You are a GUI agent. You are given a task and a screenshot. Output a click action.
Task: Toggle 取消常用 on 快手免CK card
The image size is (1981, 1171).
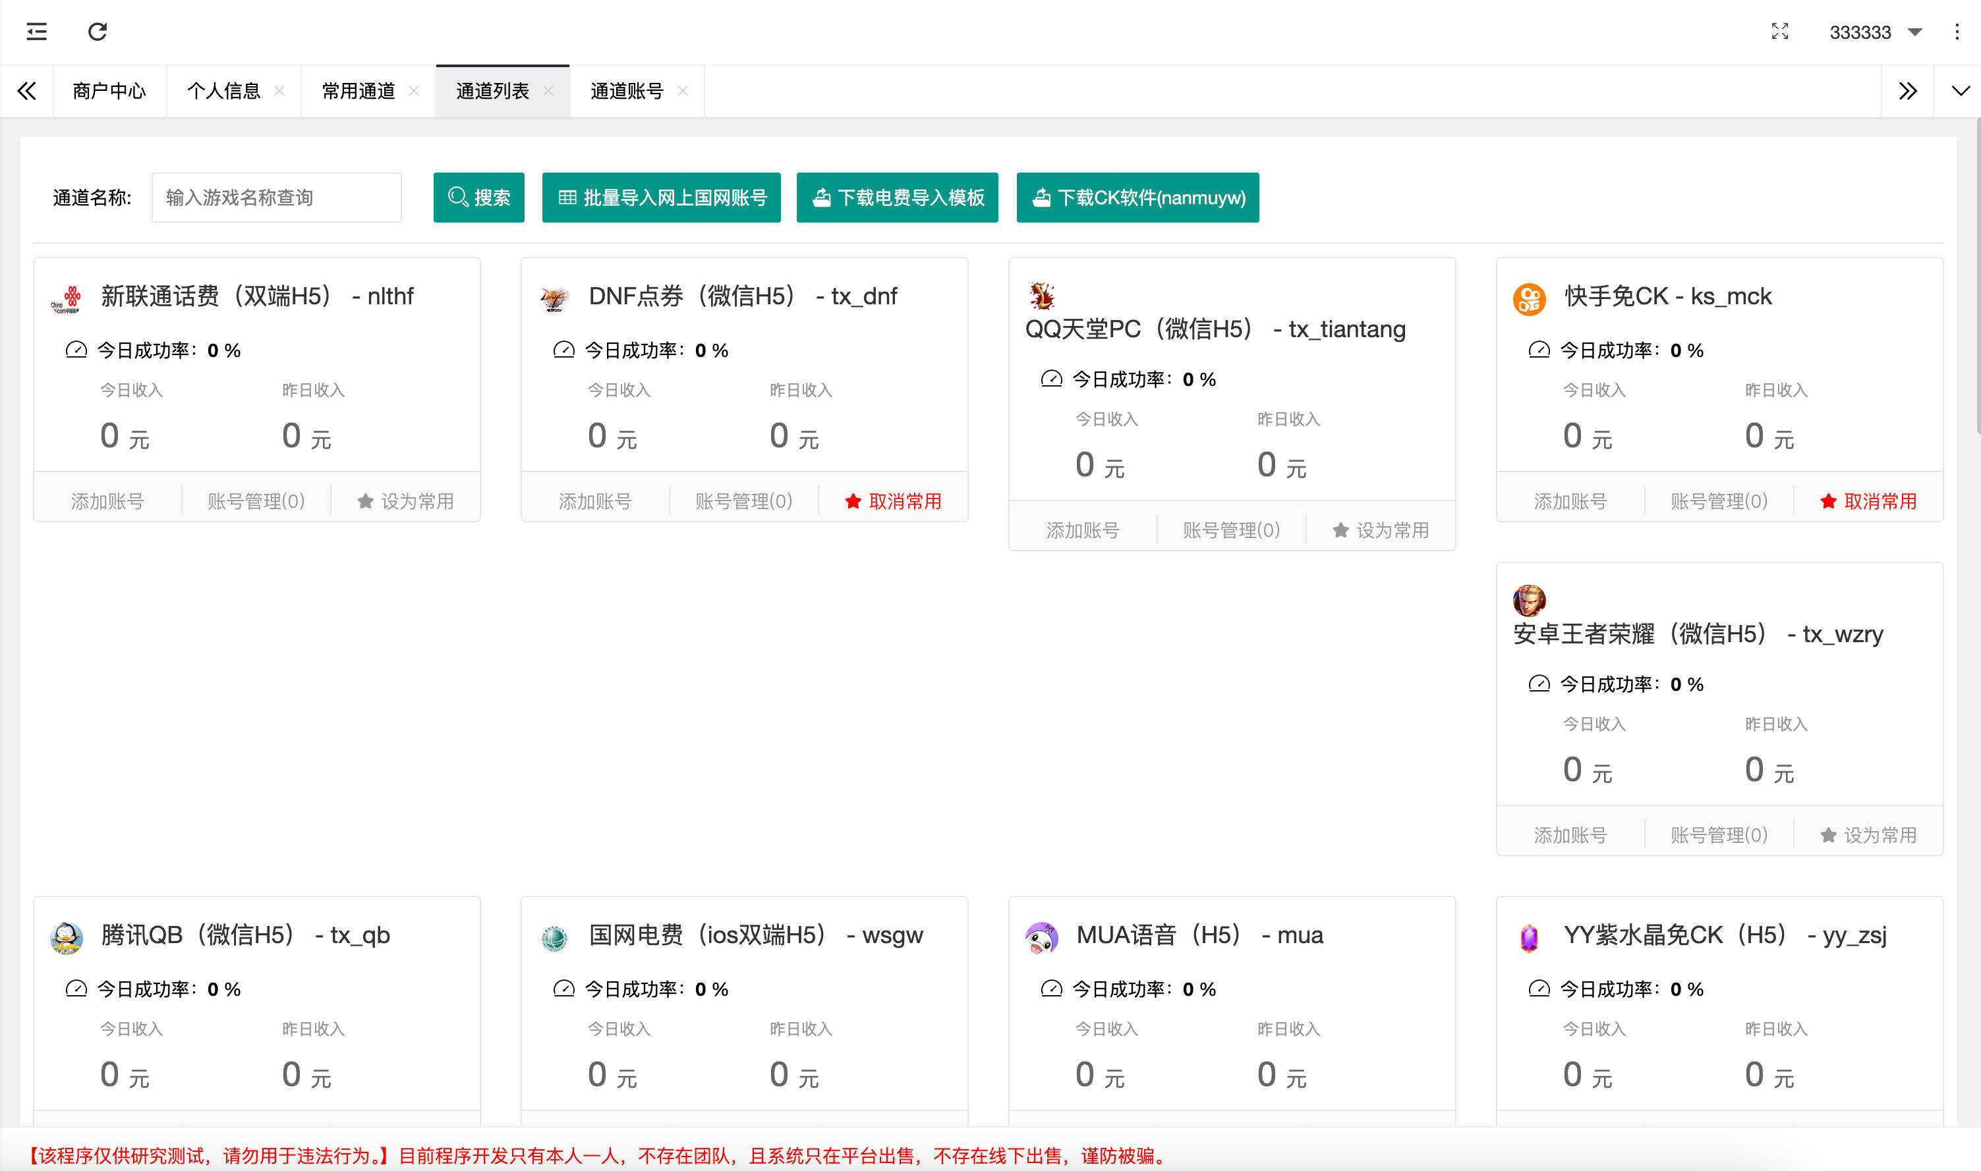1866,501
